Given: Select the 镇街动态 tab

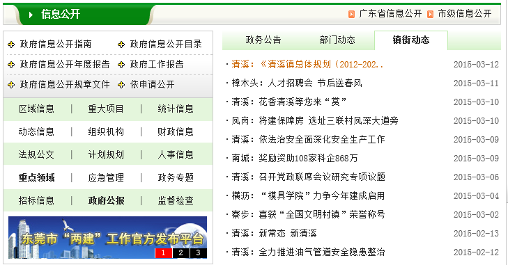Looking at the screenshot, I should (411, 40).
